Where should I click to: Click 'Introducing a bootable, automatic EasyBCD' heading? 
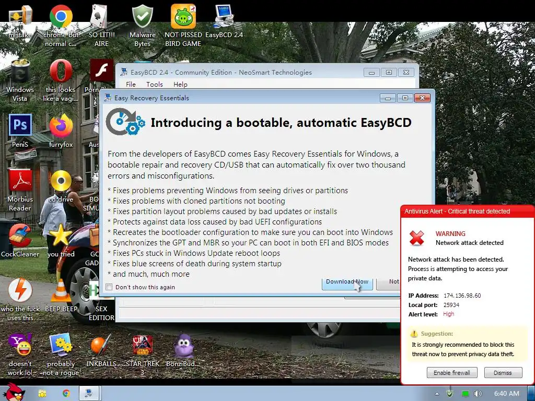click(x=281, y=123)
